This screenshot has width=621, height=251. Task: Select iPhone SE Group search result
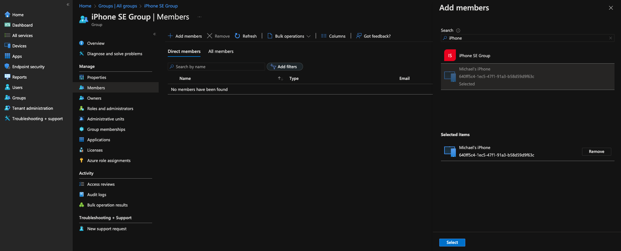(528, 56)
